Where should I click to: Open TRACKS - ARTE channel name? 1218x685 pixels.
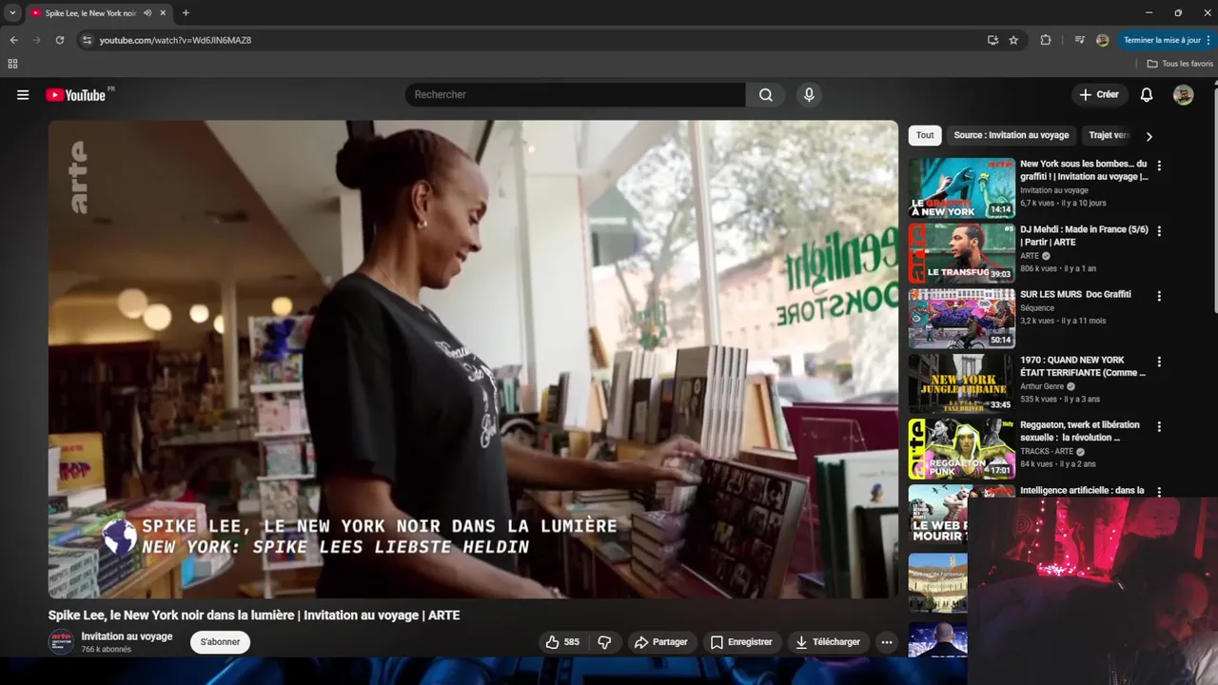click(1047, 451)
